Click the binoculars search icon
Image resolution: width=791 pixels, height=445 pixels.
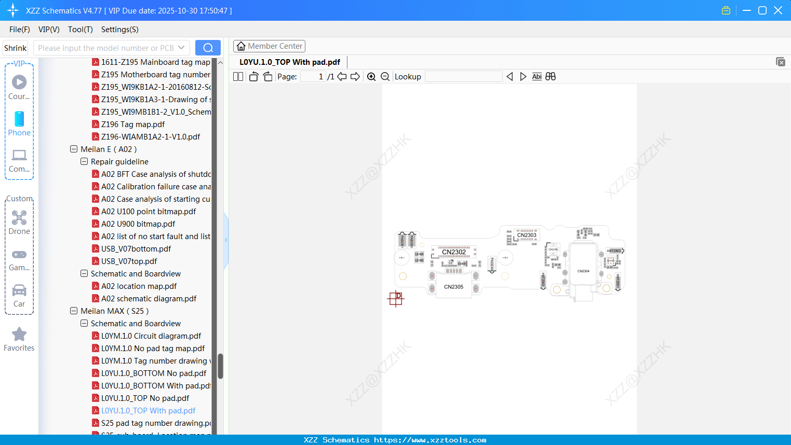pyautogui.click(x=551, y=77)
